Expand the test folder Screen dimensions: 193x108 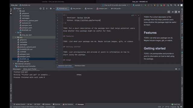pyautogui.click(x=16, y=37)
